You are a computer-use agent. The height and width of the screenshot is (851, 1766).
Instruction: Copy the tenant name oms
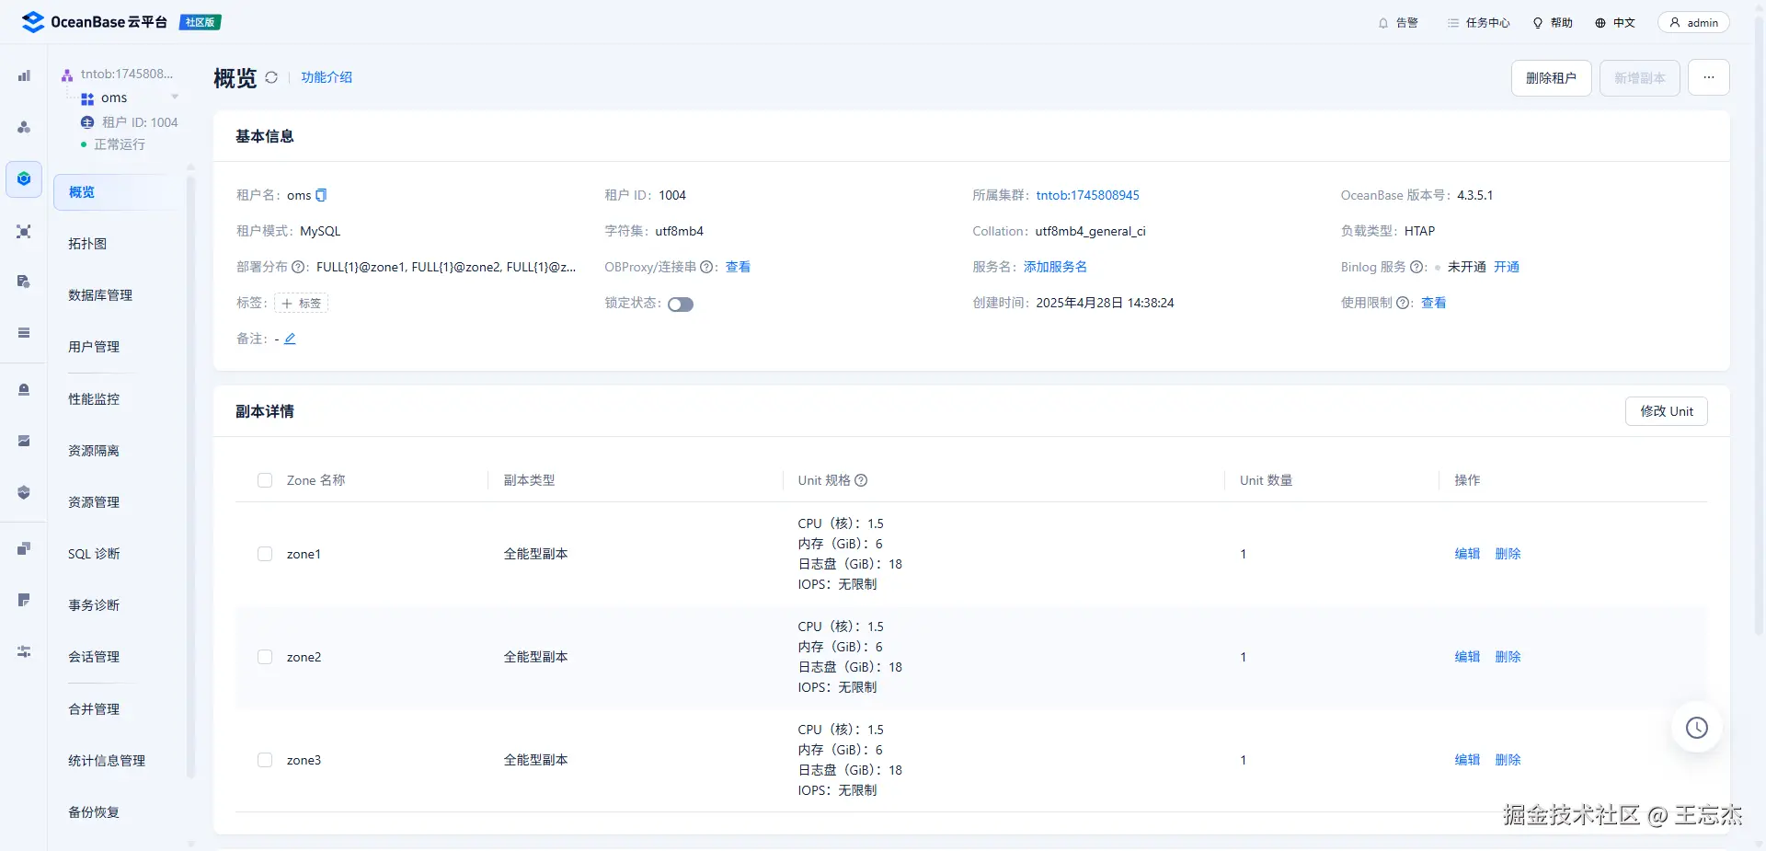point(321,195)
